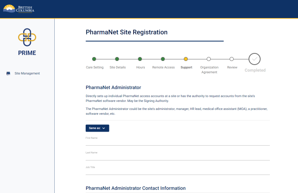Click into the Last Name field
This screenshot has height=193, width=298.
coord(177,157)
